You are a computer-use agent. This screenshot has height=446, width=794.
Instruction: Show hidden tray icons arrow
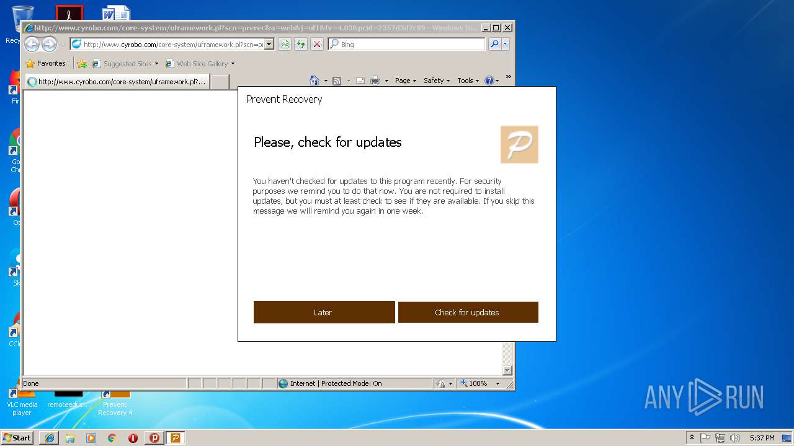click(x=692, y=437)
